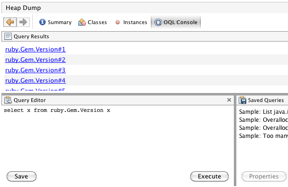The width and height of the screenshot is (288, 187).
Task: Open the Instances view
Action: tap(131, 22)
